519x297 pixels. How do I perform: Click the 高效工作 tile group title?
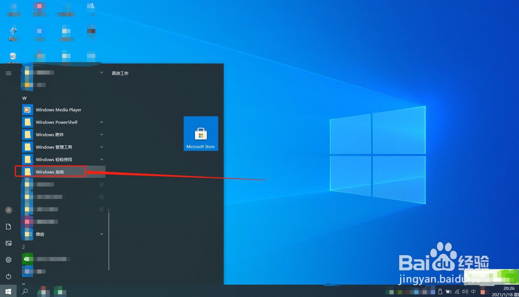[120, 73]
